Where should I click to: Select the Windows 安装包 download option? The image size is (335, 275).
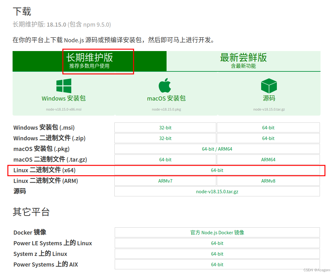[x=64, y=98]
